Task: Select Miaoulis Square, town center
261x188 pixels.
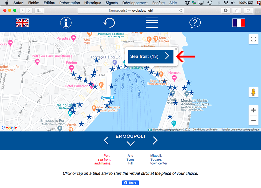Action: (159, 159)
